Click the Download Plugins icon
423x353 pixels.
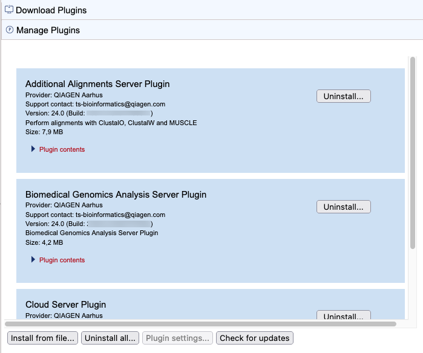pos(9,10)
